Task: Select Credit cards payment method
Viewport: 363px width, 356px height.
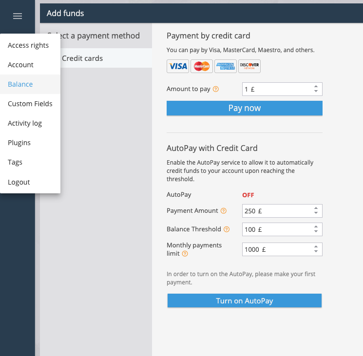Action: coord(82,58)
